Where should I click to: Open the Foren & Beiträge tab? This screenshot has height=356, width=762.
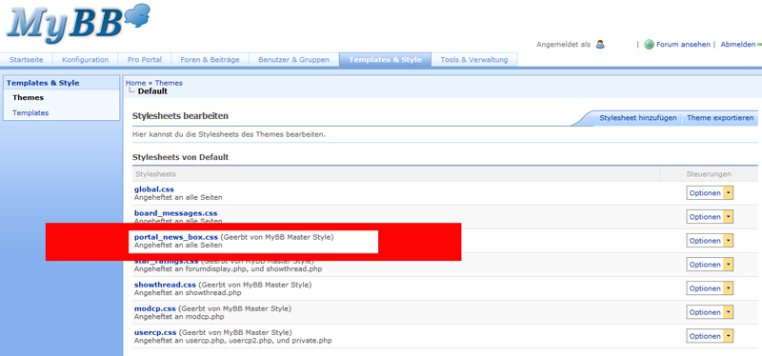coord(210,60)
